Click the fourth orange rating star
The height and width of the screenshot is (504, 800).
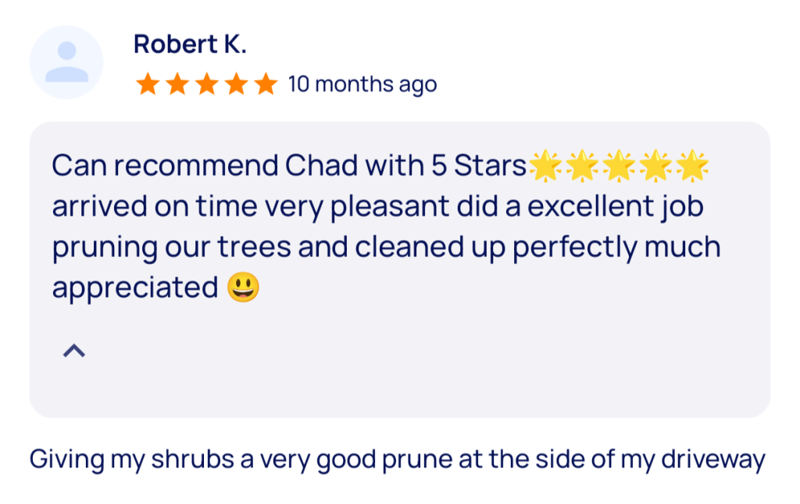tap(236, 84)
